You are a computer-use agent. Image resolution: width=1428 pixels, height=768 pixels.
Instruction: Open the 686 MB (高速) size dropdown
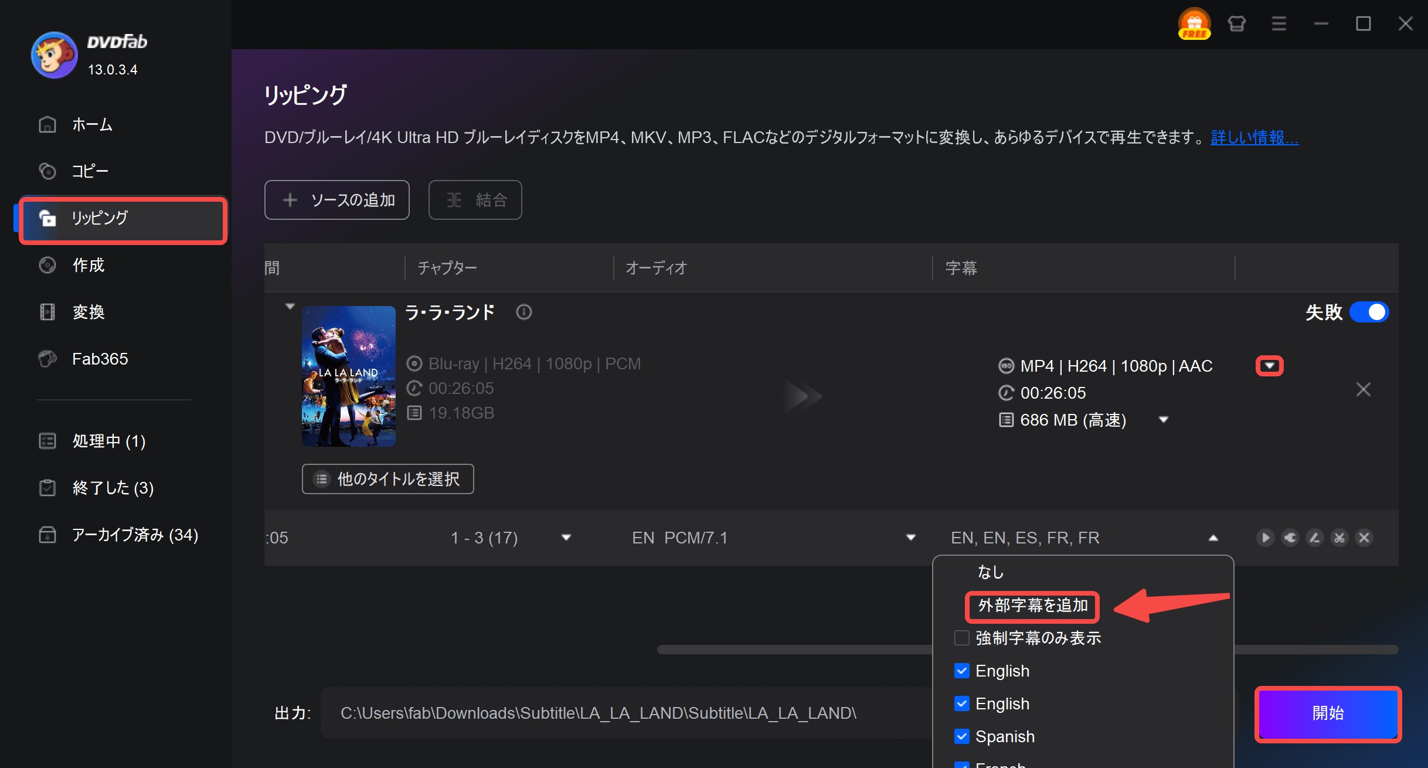coord(1164,420)
